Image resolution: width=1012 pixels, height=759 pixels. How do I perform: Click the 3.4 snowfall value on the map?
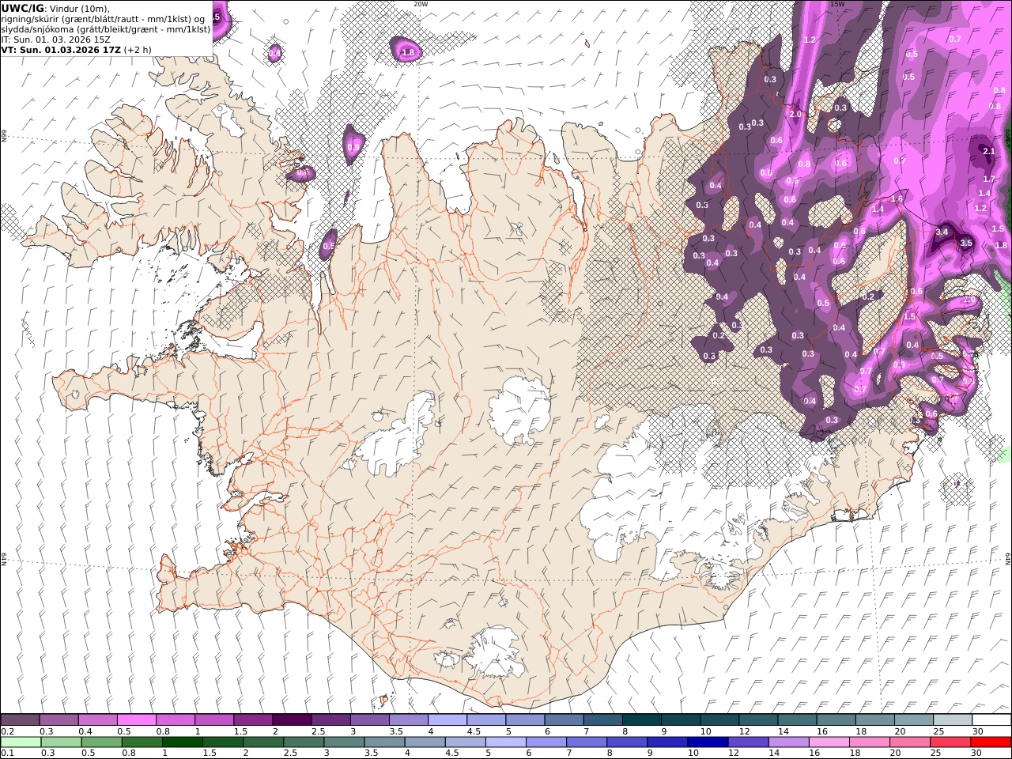tap(942, 232)
